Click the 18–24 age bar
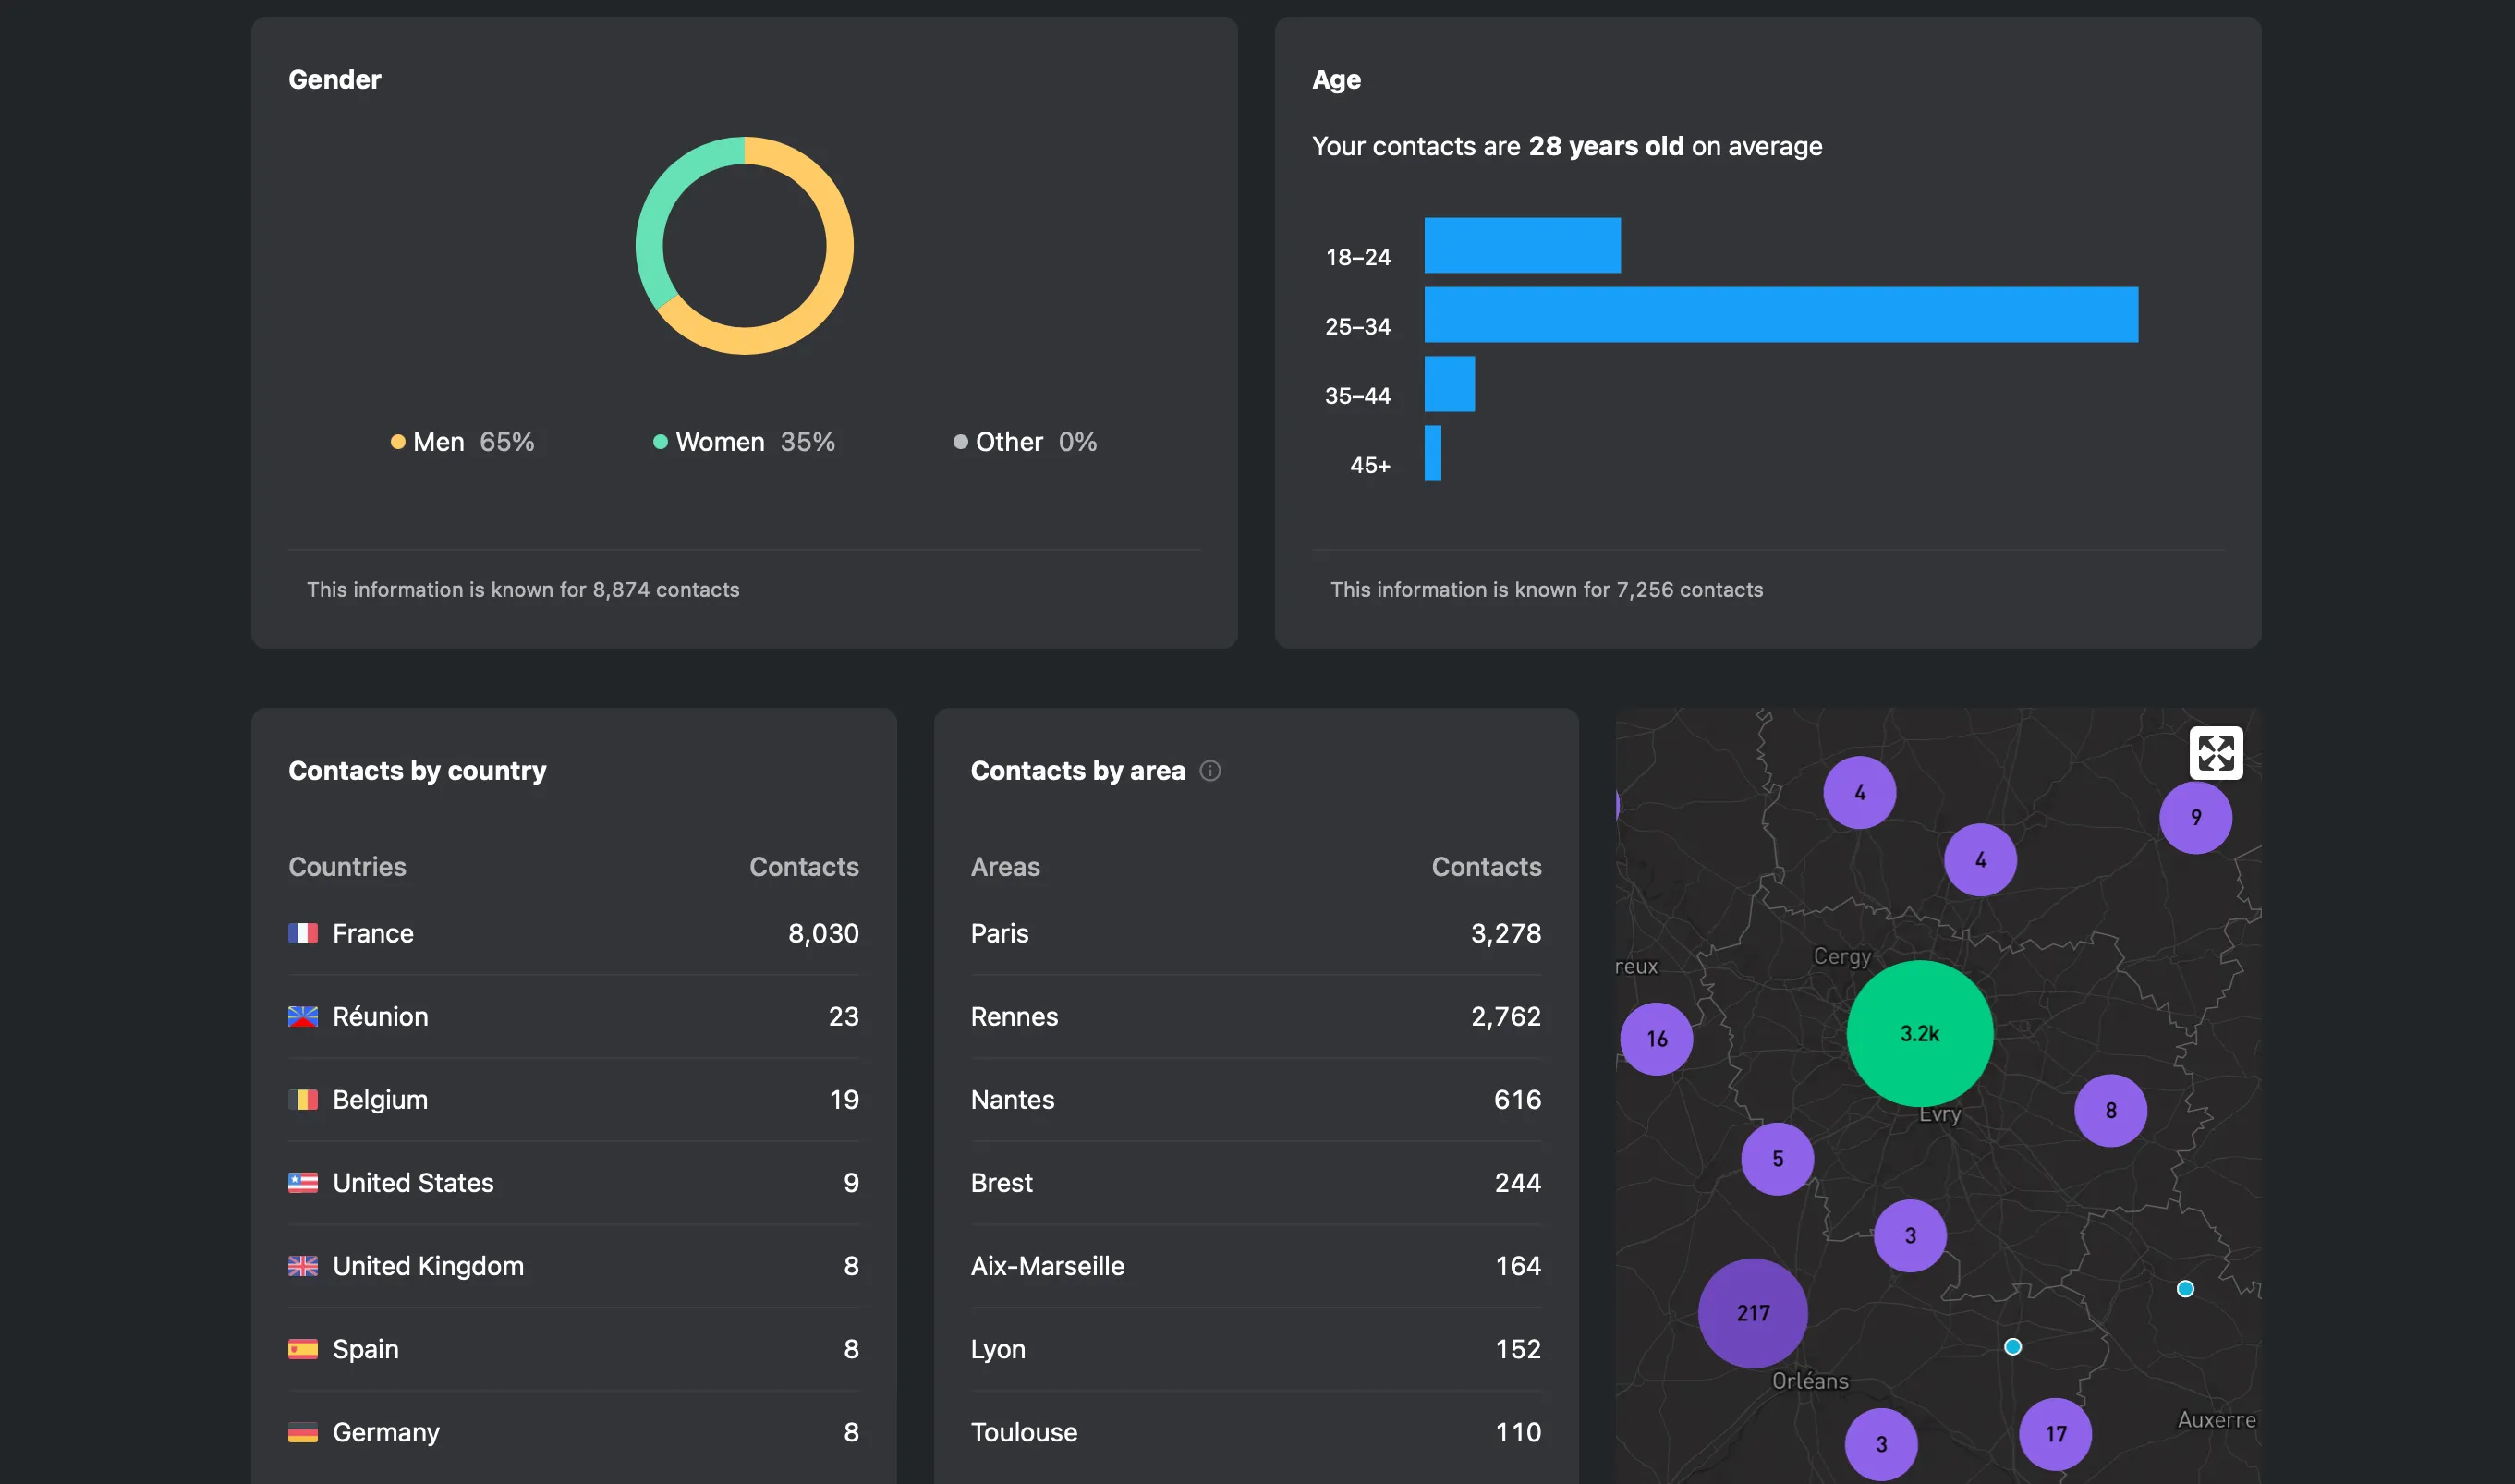The width and height of the screenshot is (2515, 1484). tap(1522, 246)
